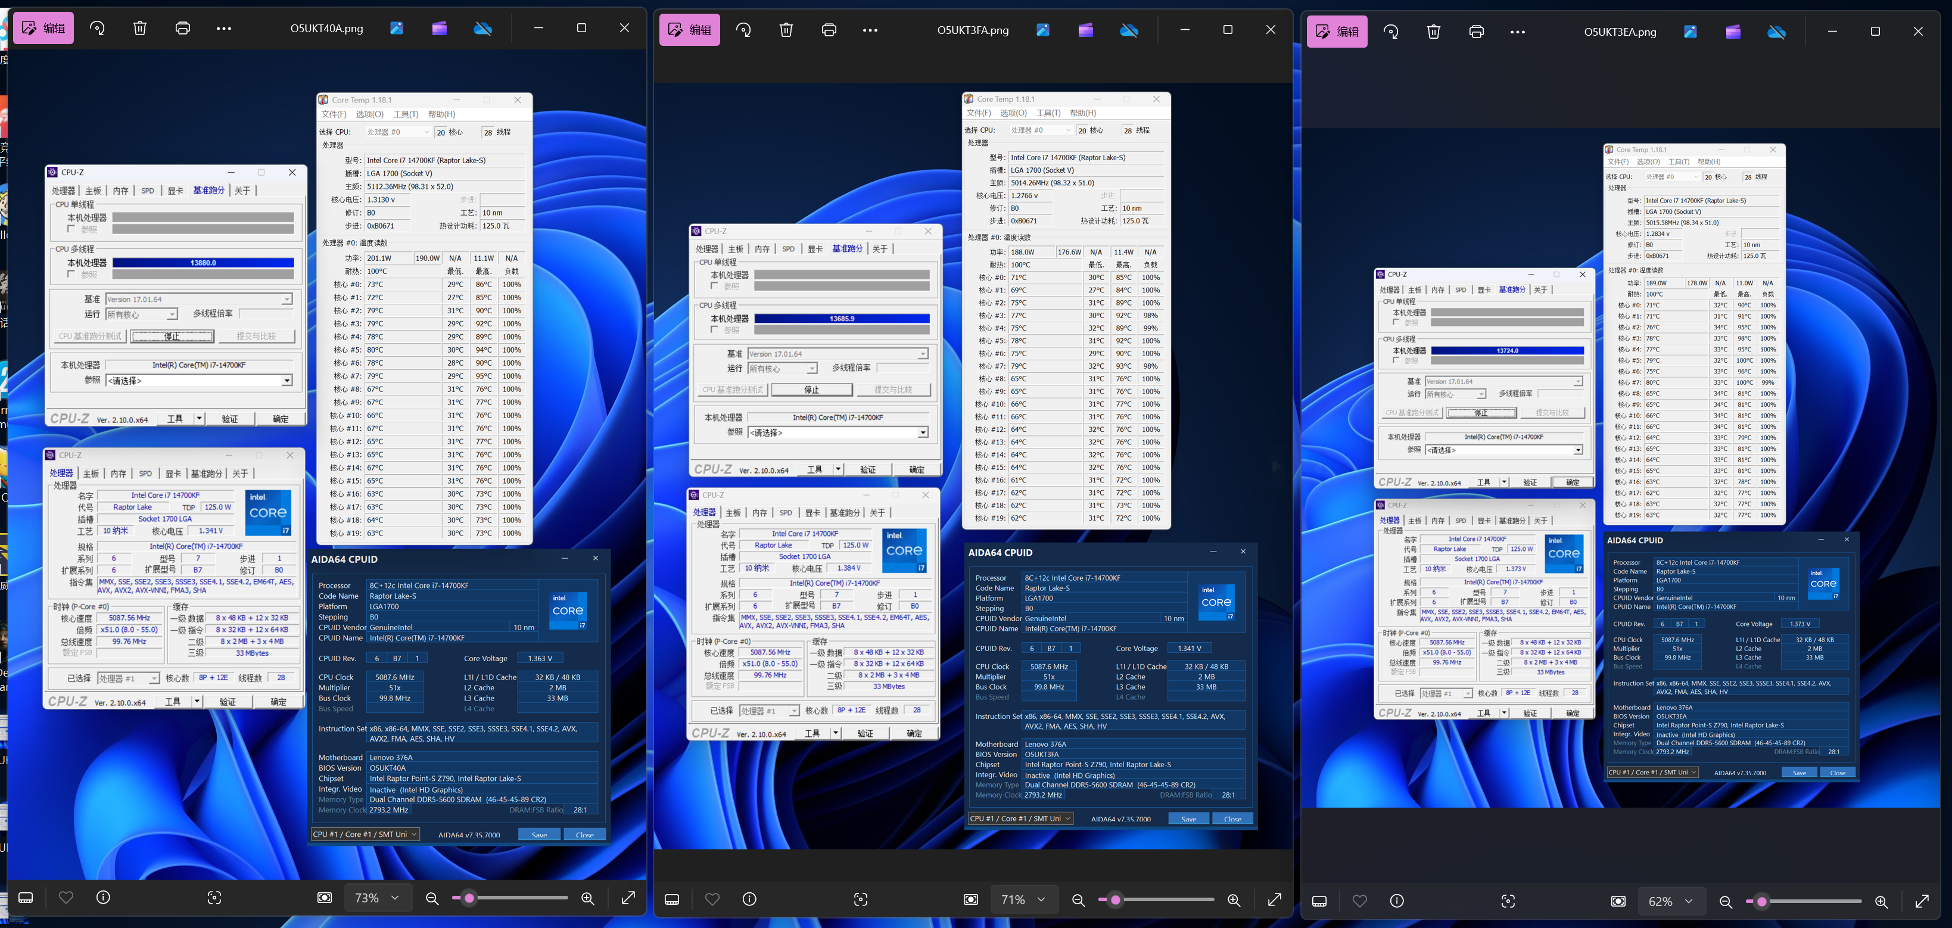Mark O5UKT3FA.png as favorite with the heart
1952x928 pixels.
click(x=712, y=899)
